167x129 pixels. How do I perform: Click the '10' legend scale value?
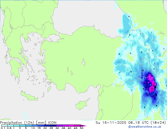point(33,128)
